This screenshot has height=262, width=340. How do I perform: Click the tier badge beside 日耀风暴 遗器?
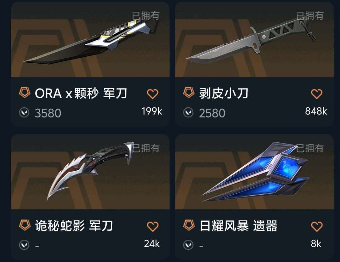189,225
